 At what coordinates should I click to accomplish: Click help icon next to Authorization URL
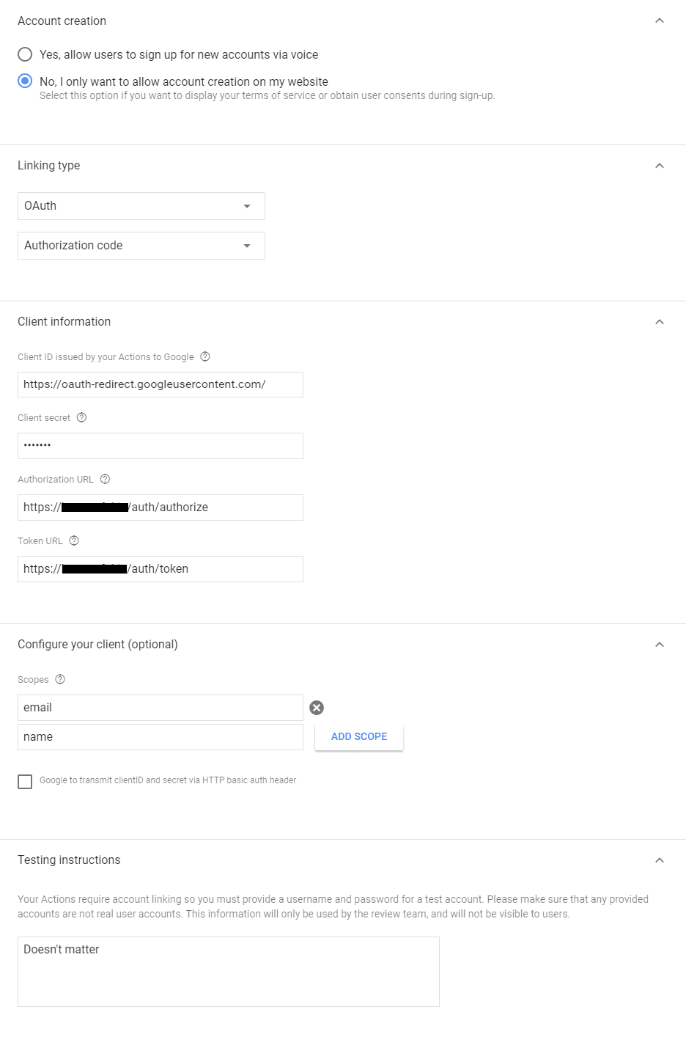105,479
